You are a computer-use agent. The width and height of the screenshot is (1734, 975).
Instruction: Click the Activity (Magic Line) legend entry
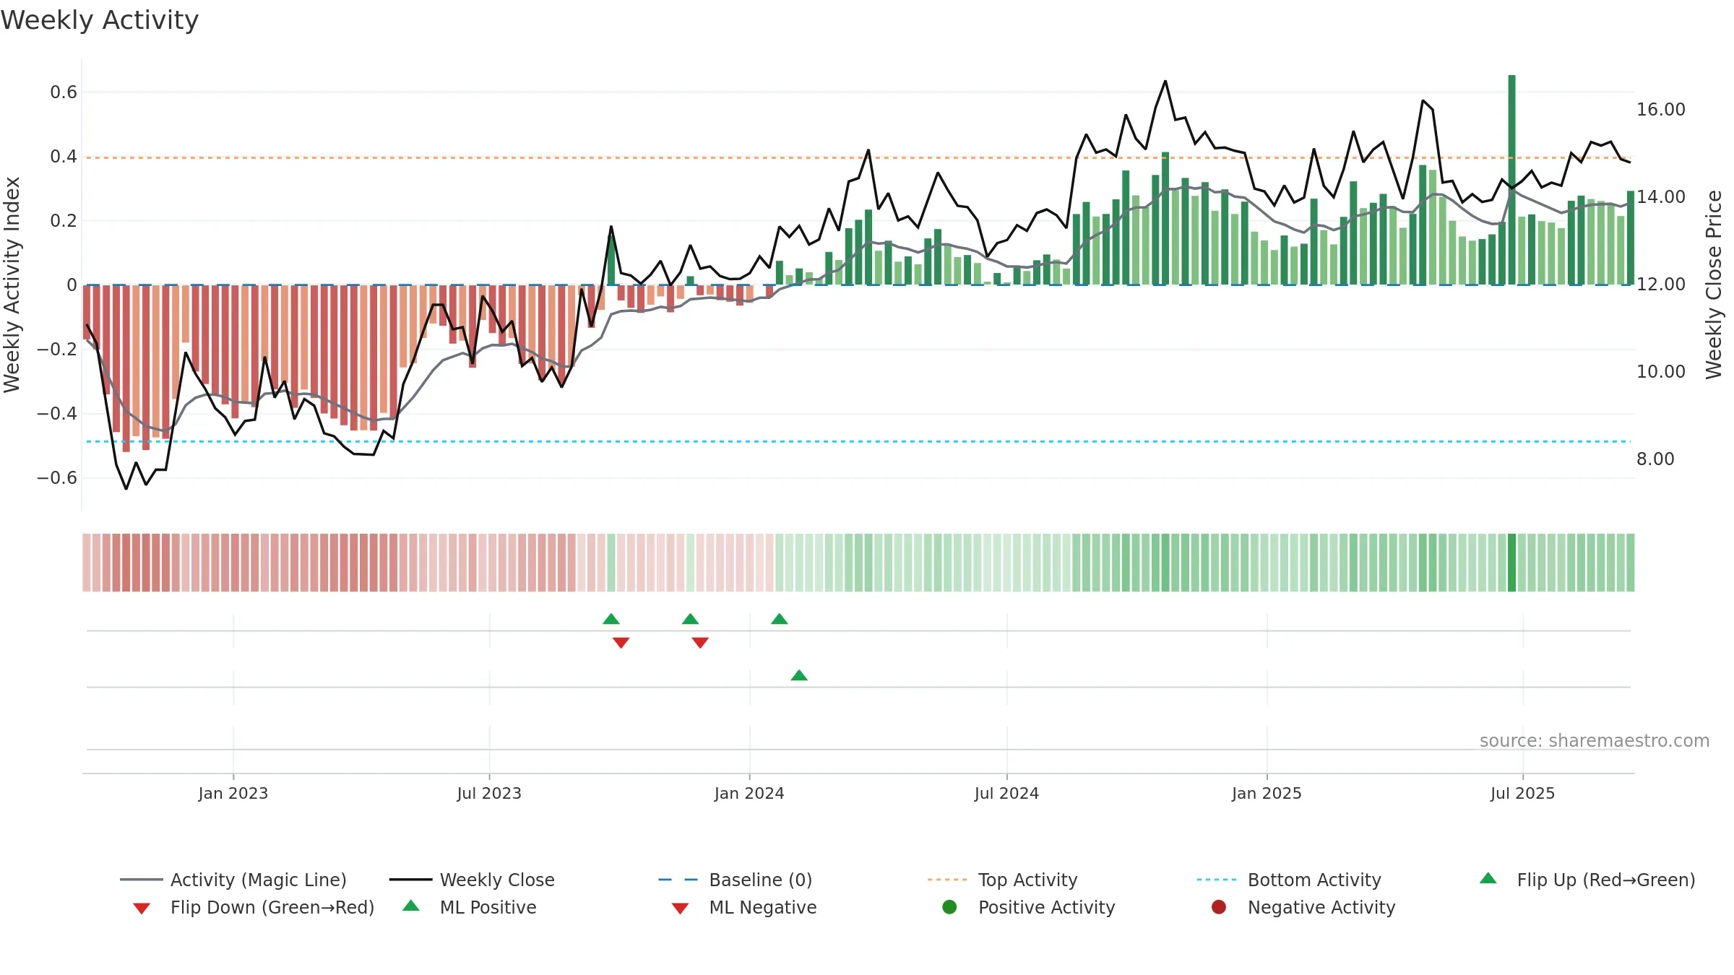(233, 880)
